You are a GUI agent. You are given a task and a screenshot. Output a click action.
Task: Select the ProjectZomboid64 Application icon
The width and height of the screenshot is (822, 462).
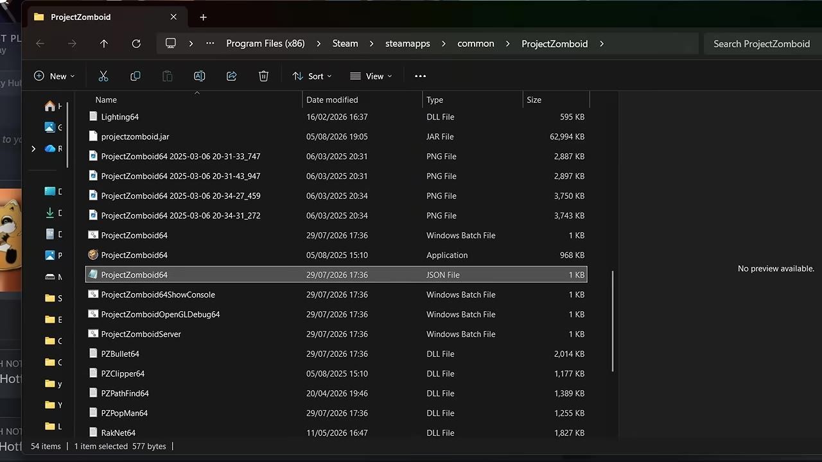point(93,255)
